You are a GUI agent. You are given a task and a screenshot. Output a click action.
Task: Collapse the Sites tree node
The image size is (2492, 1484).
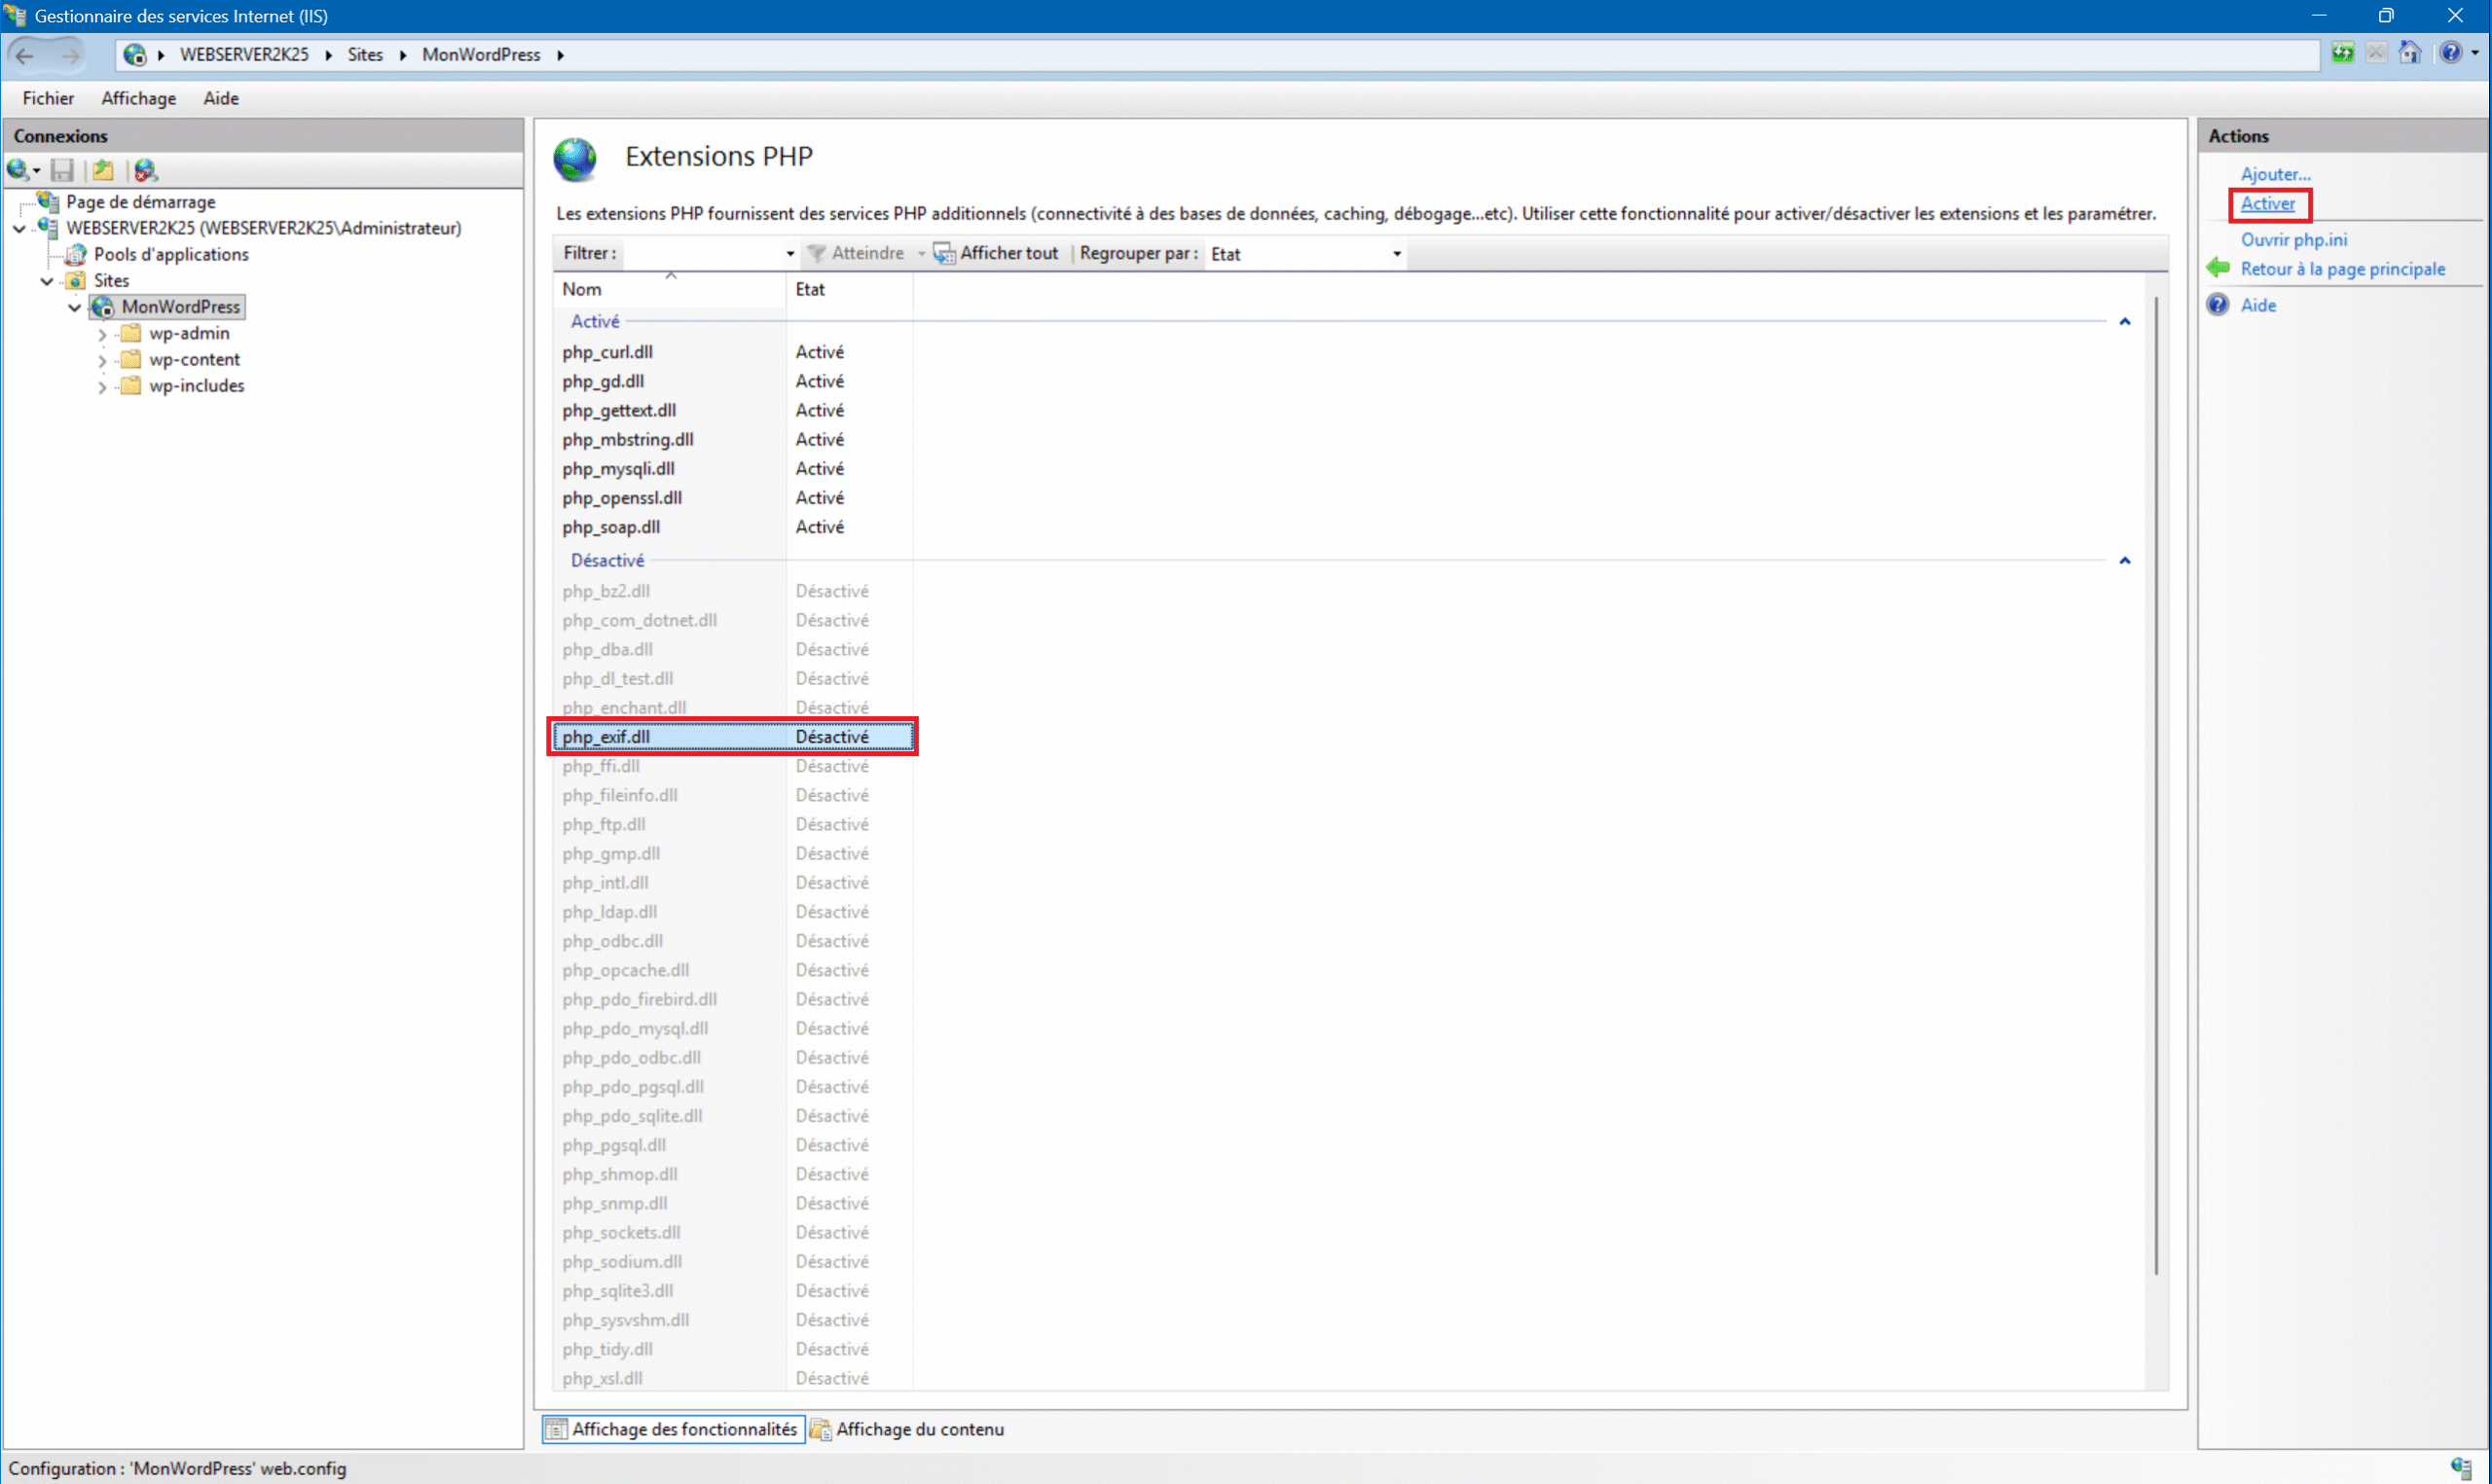point(47,281)
